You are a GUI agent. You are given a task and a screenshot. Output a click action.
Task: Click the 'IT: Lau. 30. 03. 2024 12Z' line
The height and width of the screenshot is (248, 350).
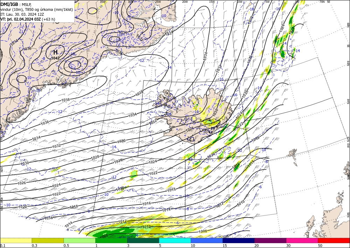coord(22,14)
